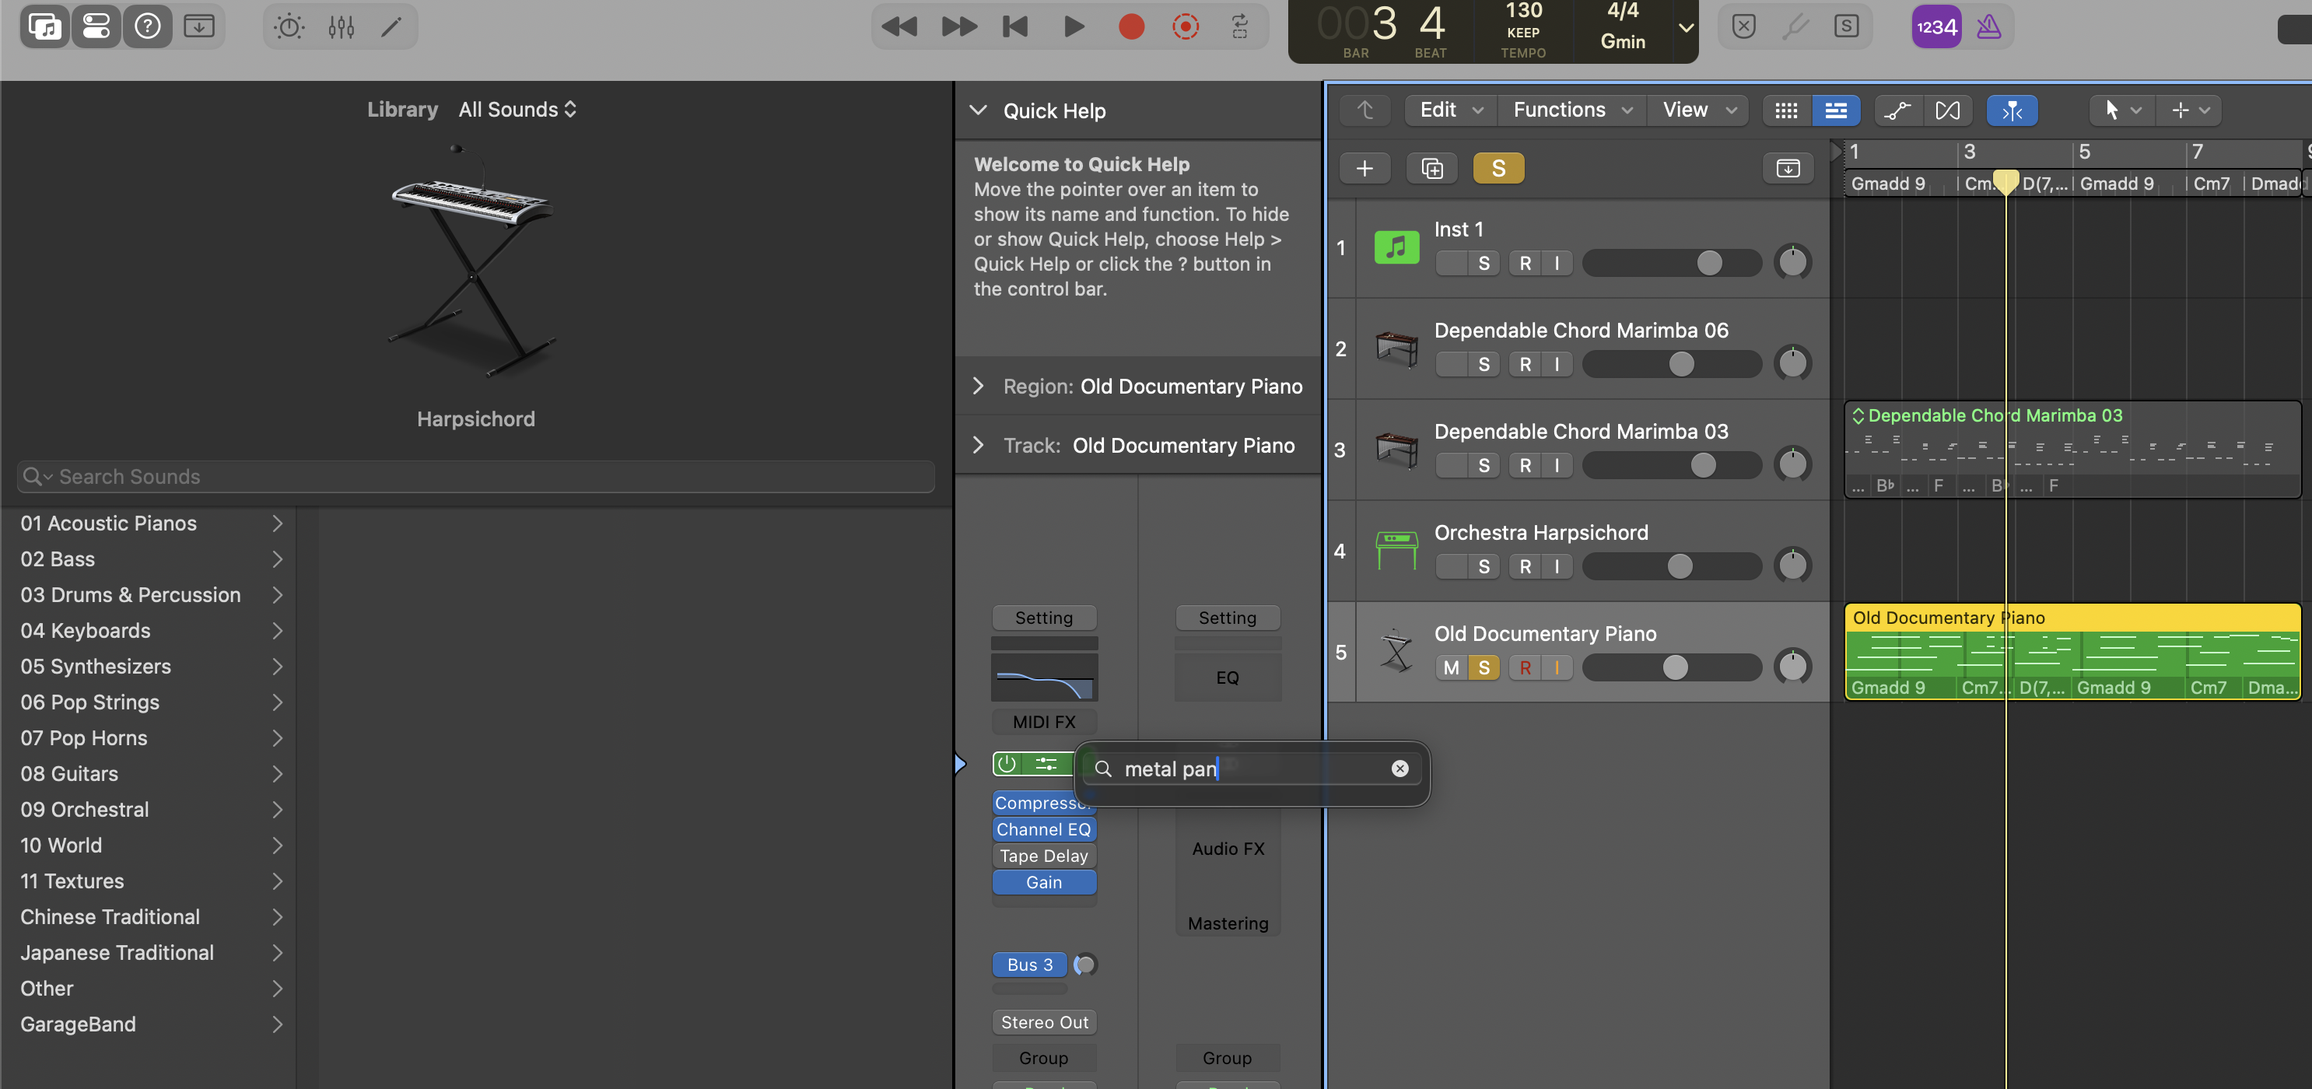Click Go to Beginning transport button
Image resolution: width=2312 pixels, height=1089 pixels.
tap(1014, 27)
